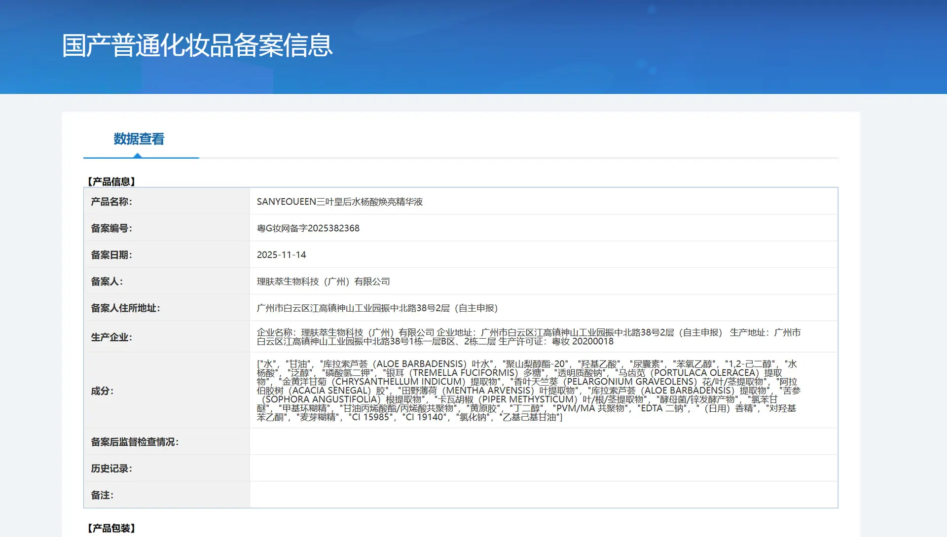Screen dimensions: 947x537
Task: Select the 产品名称 label cell
Action: click(x=167, y=201)
